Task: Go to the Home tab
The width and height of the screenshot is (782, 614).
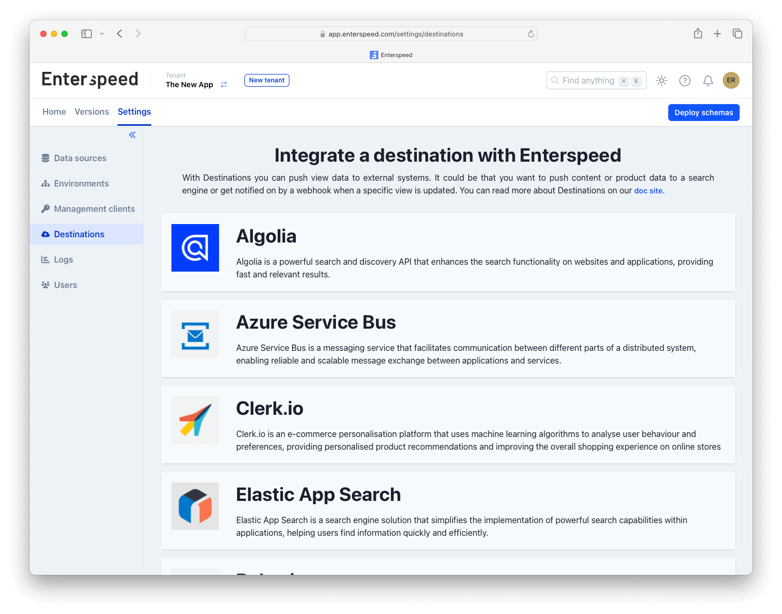Action: pos(54,111)
